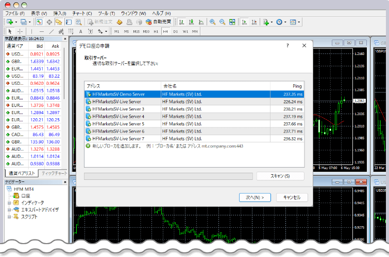Click the dialog help question mark

pyautogui.click(x=287, y=46)
